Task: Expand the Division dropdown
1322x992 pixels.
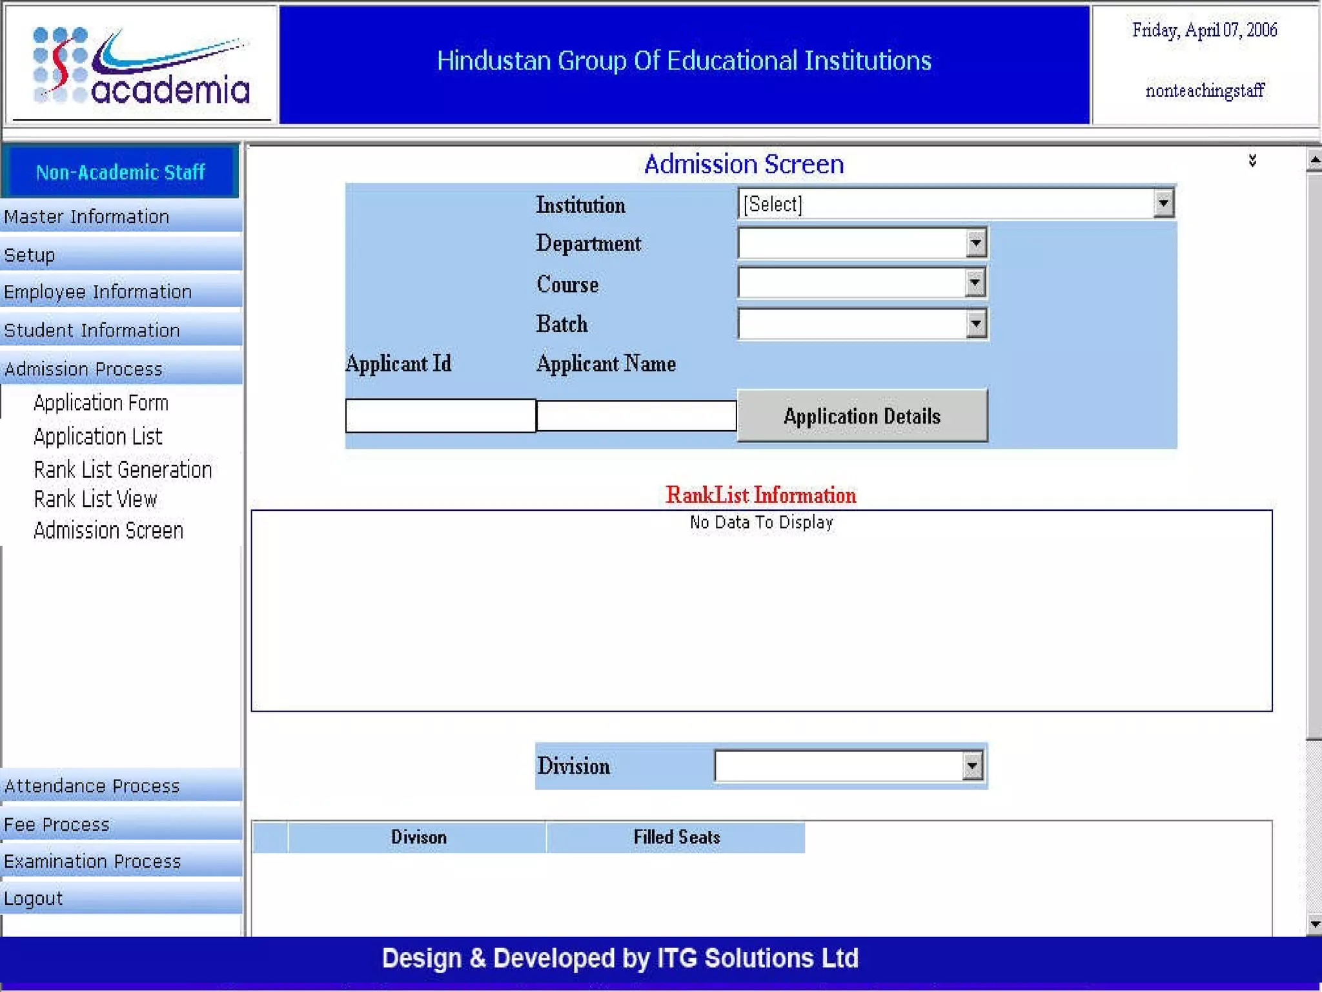Action: point(972,766)
